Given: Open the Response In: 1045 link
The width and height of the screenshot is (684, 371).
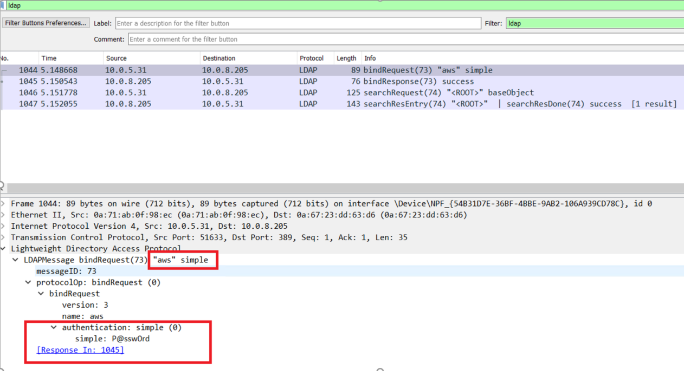Looking at the screenshot, I should [x=80, y=350].
